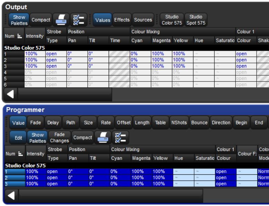The width and height of the screenshot is (269, 206).
Task: Jump to Studio Spot 575 fixtures
Action: 196,20
